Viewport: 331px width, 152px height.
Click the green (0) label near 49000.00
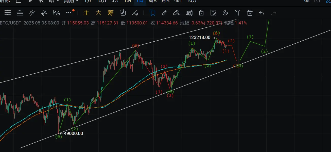pos(59,137)
